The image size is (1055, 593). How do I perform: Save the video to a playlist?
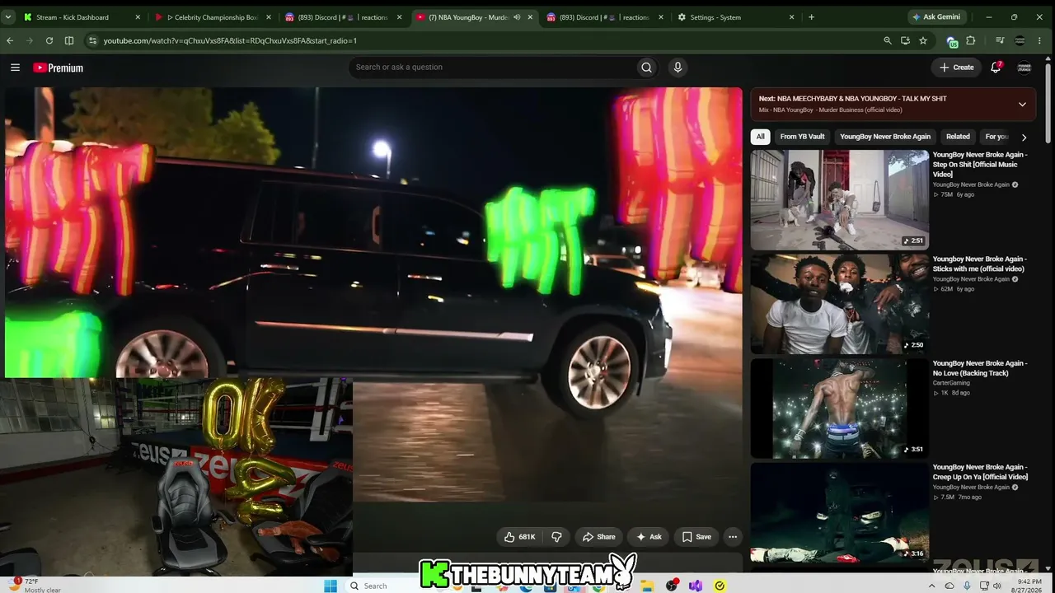pyautogui.click(x=696, y=537)
